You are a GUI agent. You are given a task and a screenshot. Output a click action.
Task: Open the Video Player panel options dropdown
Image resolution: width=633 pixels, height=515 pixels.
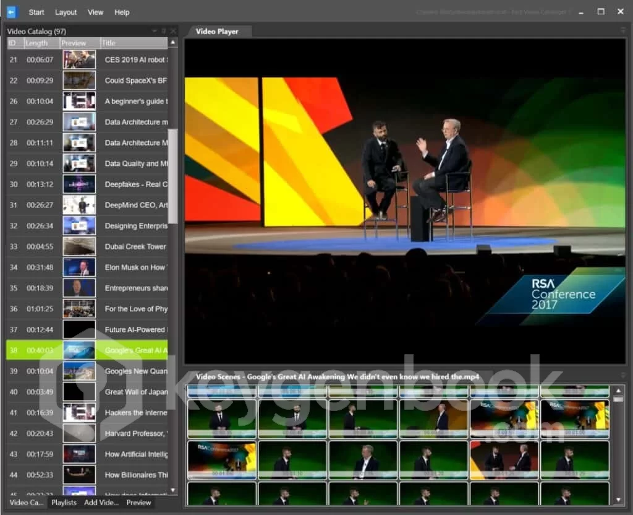pos(622,30)
